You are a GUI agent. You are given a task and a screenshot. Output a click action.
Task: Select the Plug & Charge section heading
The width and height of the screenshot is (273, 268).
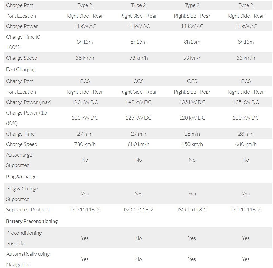click(21, 177)
